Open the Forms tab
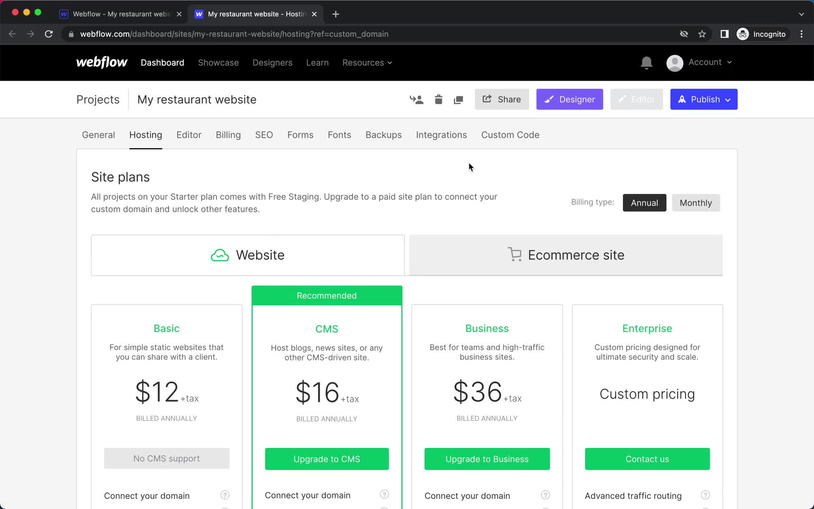 [x=300, y=135]
